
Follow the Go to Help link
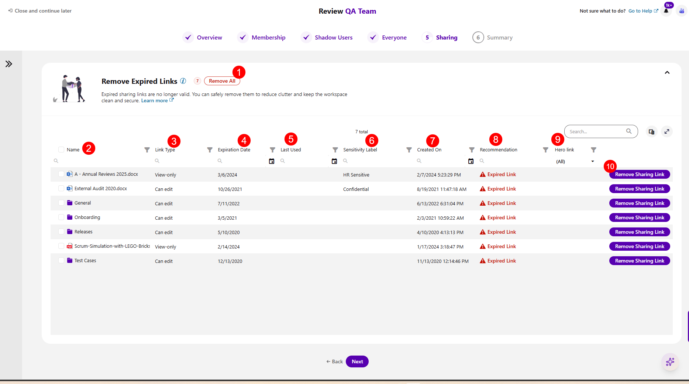(643, 11)
